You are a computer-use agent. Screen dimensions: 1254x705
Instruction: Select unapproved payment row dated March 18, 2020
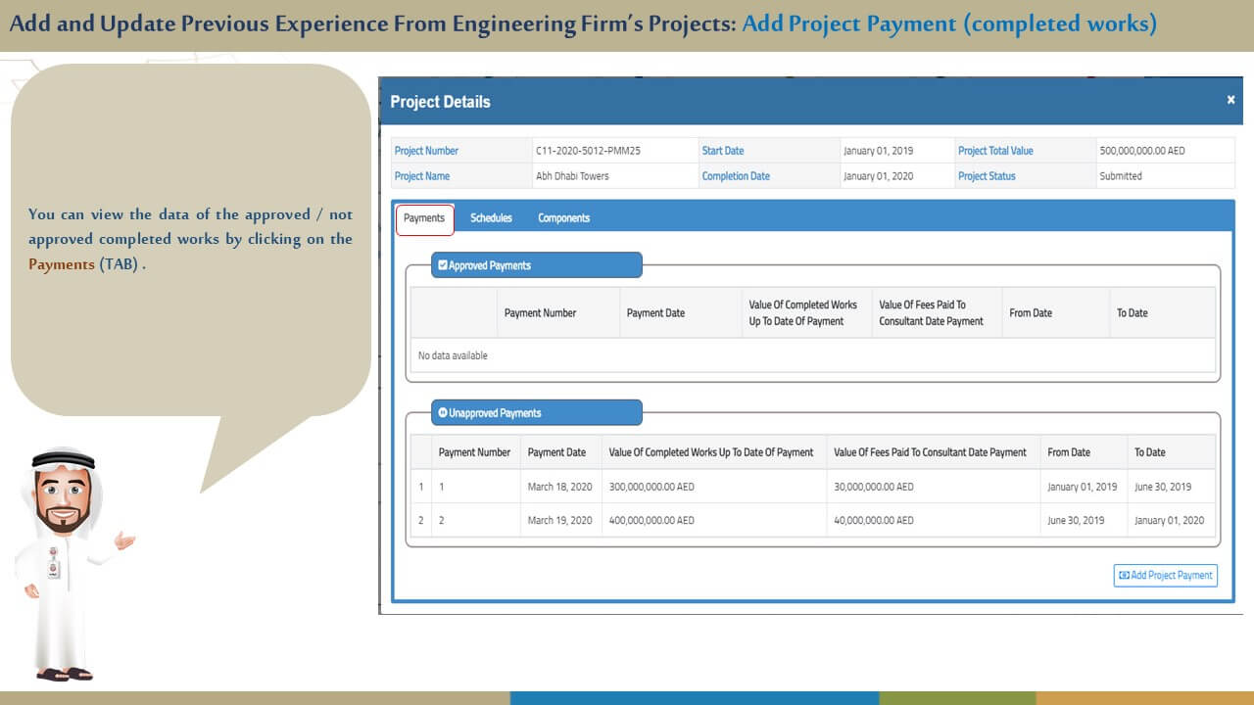559,487
